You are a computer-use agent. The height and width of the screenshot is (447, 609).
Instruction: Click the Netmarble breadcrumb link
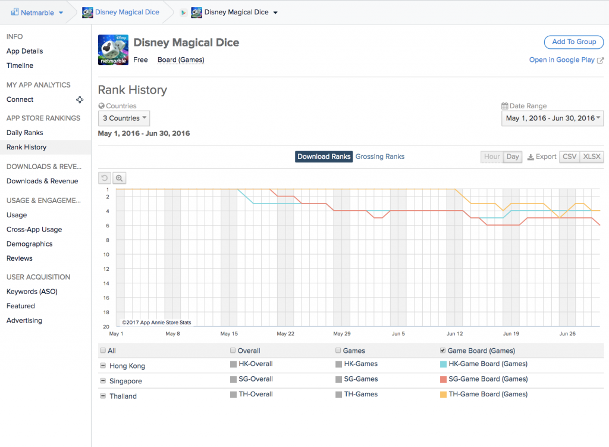[37, 13]
